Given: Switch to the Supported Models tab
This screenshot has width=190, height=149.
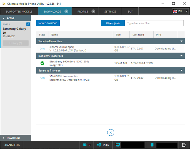Looking at the screenshot, I should [x=19, y=12].
